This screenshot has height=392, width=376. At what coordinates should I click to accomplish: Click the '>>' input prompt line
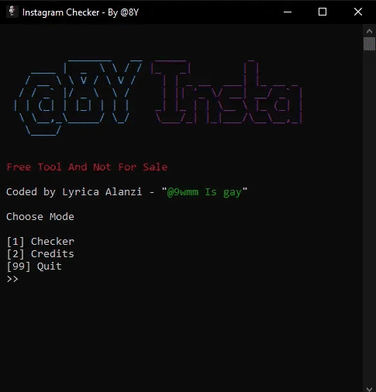pos(12,279)
